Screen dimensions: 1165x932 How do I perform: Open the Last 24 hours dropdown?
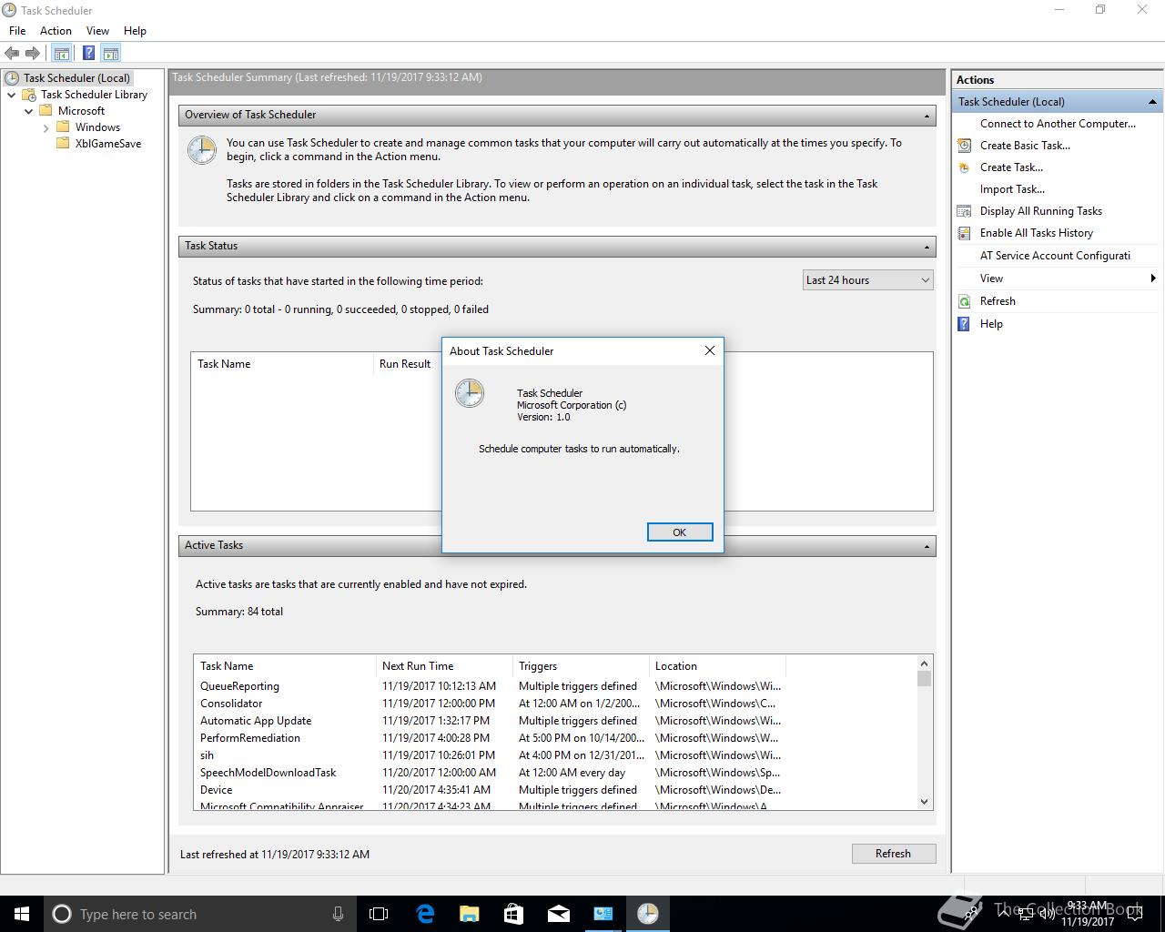point(867,280)
